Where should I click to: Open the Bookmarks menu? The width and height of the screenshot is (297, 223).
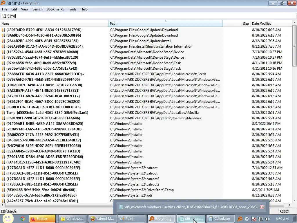click(x=55, y=9)
